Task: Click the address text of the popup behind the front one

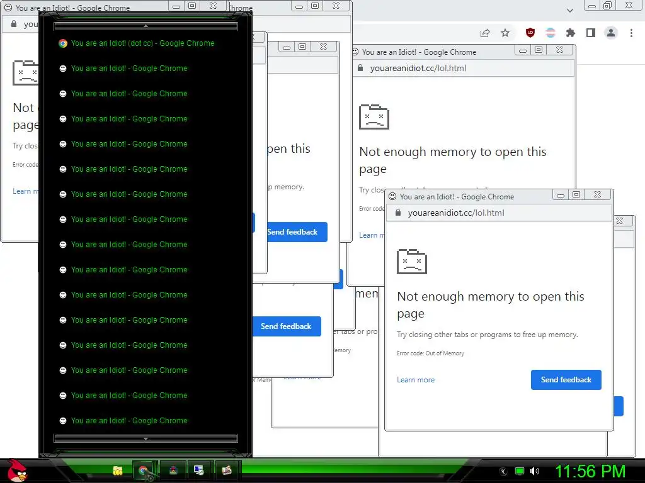Action: [418, 68]
